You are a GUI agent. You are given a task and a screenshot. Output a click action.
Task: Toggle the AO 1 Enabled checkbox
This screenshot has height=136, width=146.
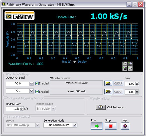37,92
